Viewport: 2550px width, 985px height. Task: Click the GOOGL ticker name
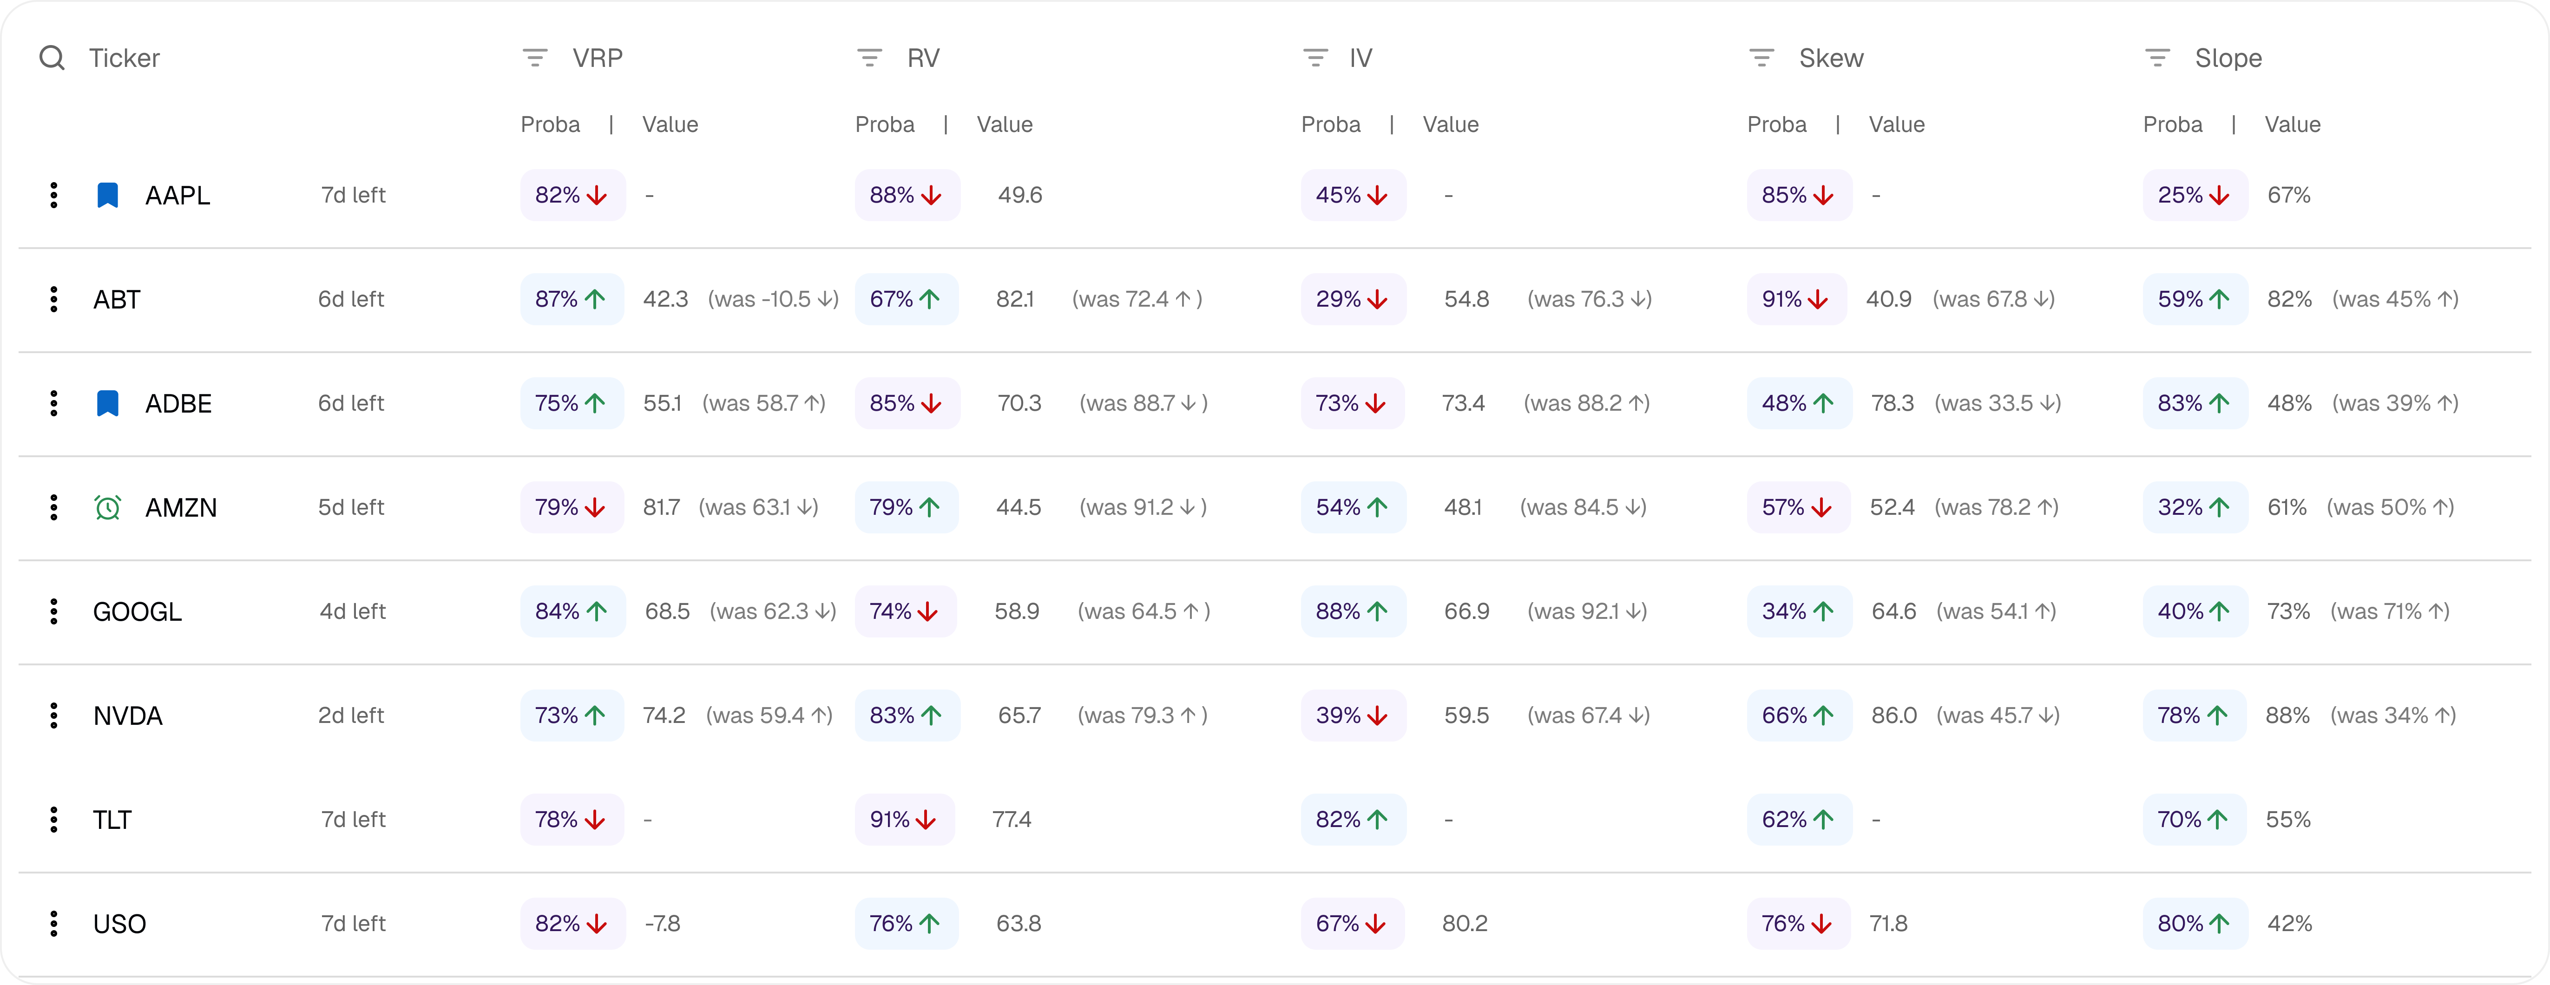[138, 612]
